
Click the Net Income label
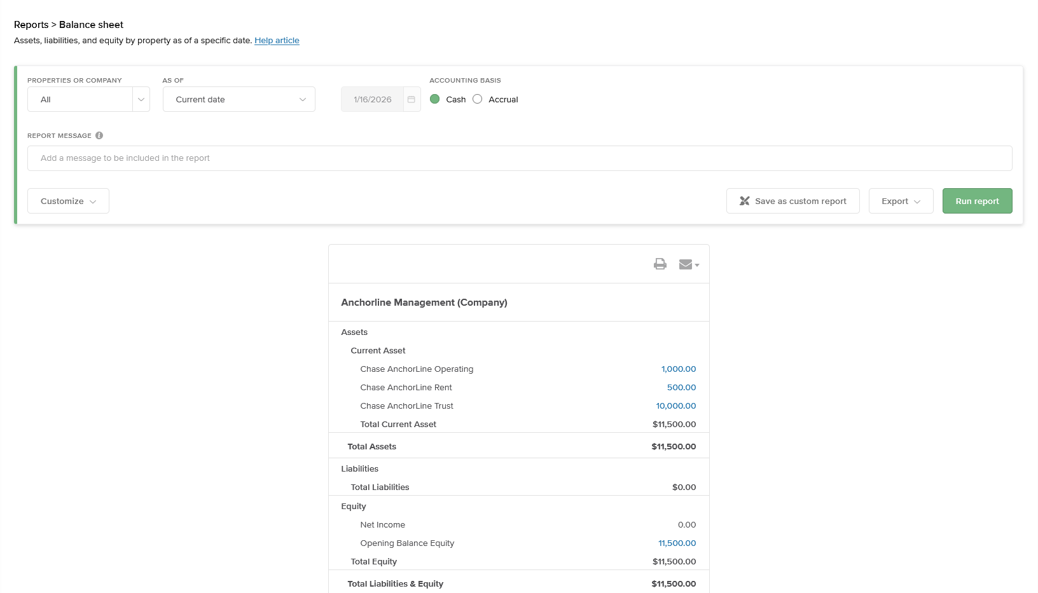click(382, 524)
